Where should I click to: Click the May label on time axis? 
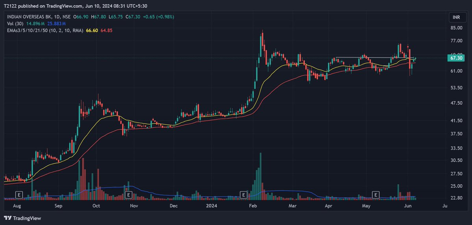point(366,206)
